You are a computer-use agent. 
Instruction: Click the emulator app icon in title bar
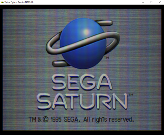click(x=2, y=2)
